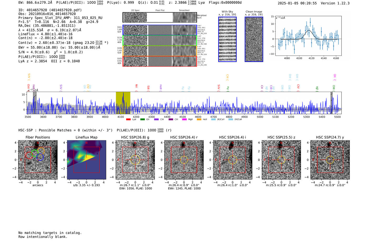Click the orange HeII legend swatch
The height and width of the screenshot is (251, 368).
coord(199,119)
